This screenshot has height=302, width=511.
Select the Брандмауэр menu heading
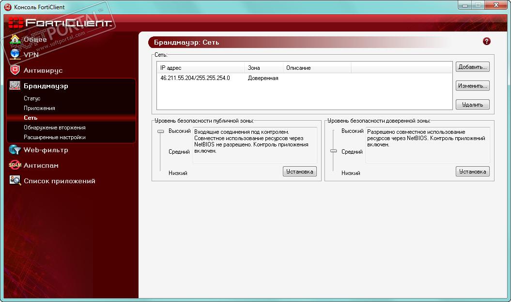point(46,86)
